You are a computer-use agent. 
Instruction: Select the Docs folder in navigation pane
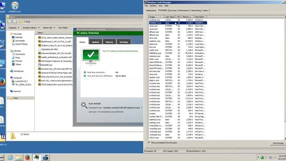(21, 98)
